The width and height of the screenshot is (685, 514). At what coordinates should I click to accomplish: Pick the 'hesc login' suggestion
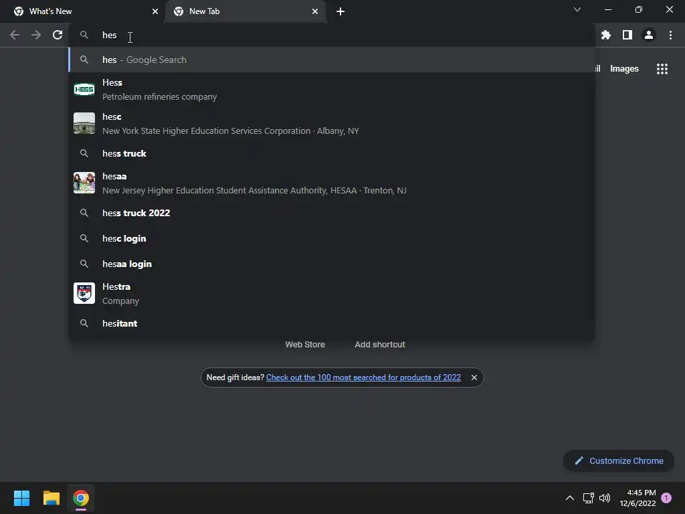tap(332, 239)
